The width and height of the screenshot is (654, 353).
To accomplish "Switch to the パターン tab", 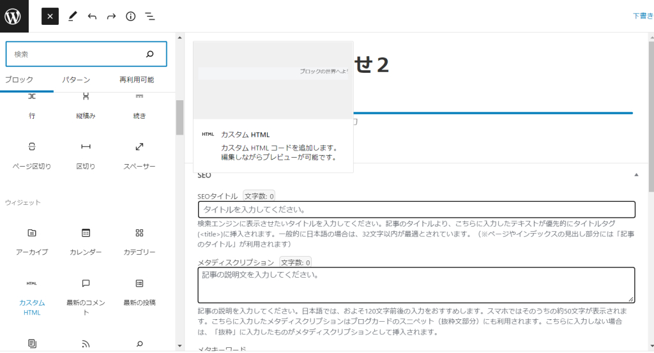I will pyautogui.click(x=76, y=80).
